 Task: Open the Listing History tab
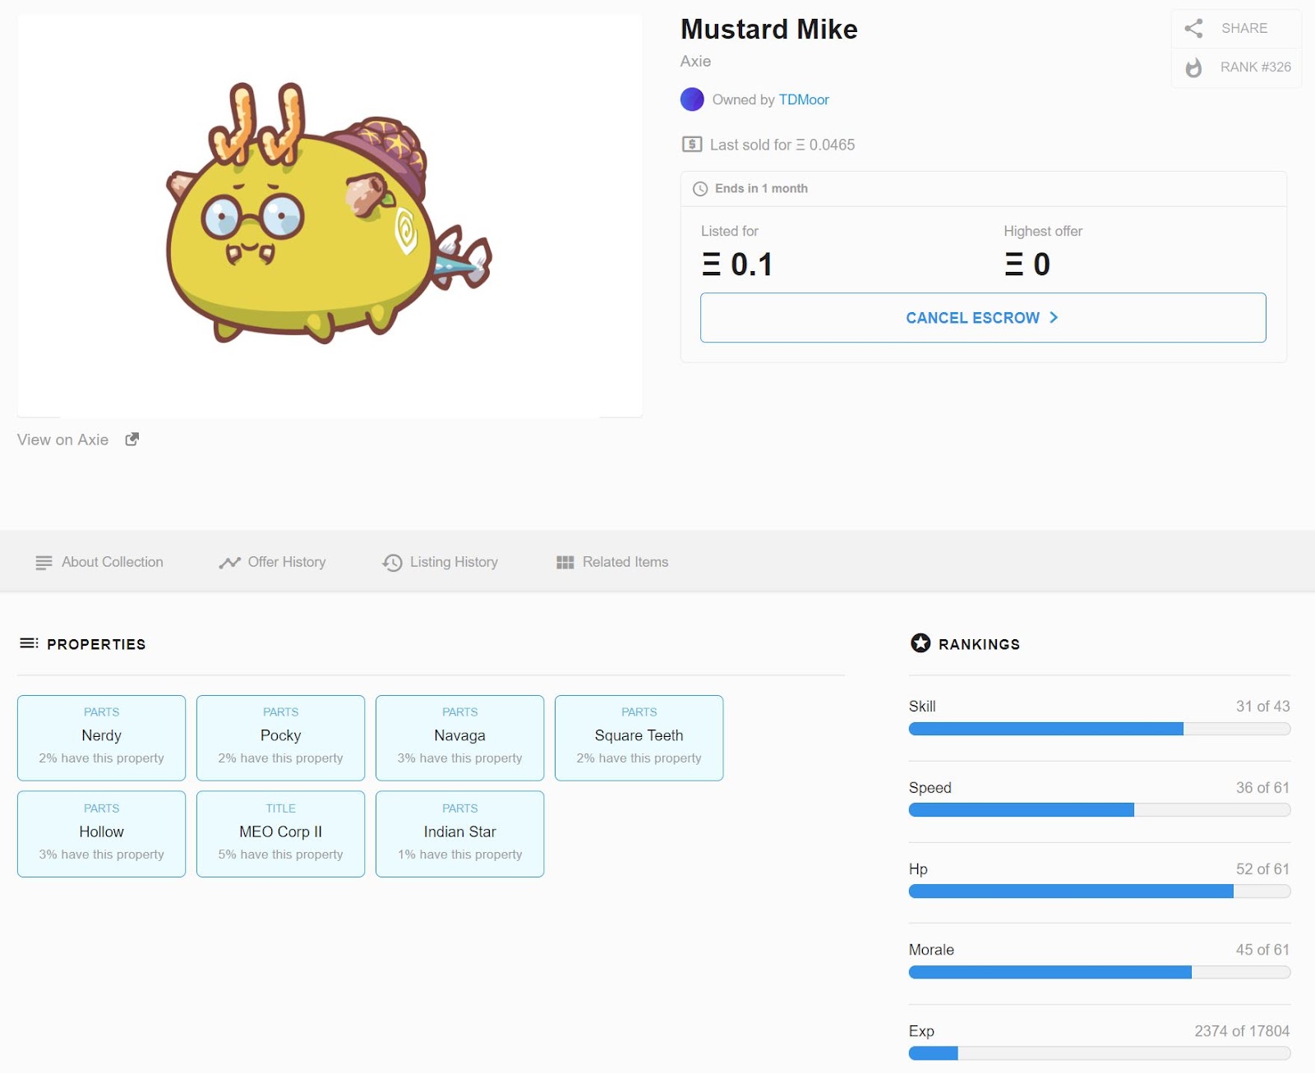pos(441,562)
